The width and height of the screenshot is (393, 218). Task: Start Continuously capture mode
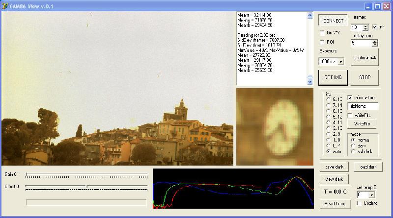pos(365,57)
